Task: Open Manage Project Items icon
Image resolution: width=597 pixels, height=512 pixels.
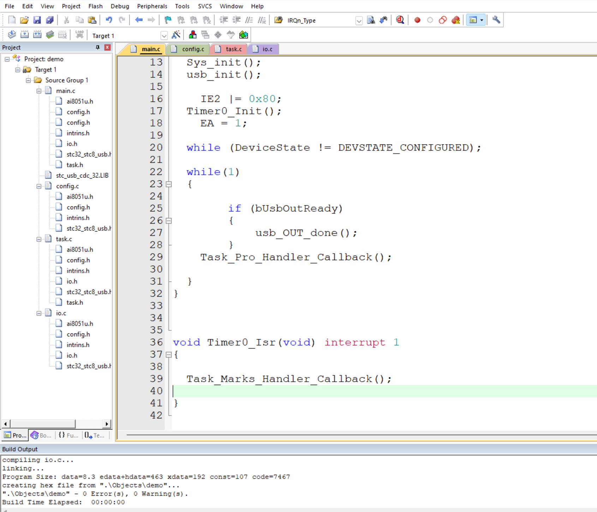Action: [x=193, y=35]
